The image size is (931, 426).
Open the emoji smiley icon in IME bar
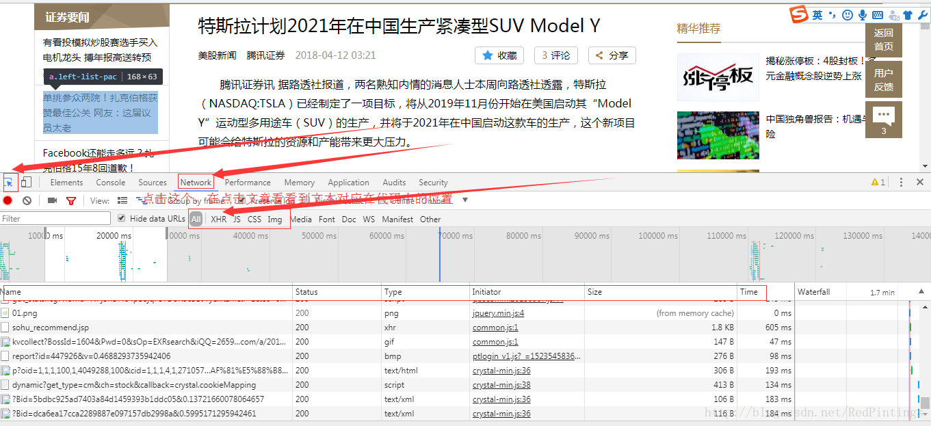click(x=848, y=14)
